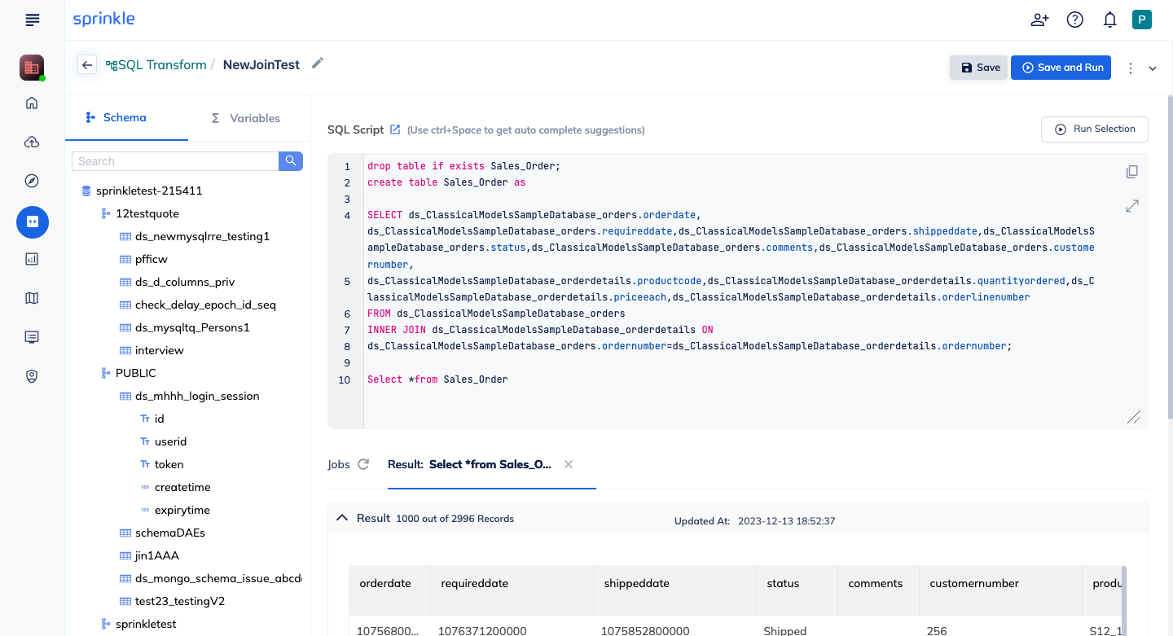Select the check_delay_epoch_id_seq table
This screenshot has height=636, width=1173.
tap(205, 305)
